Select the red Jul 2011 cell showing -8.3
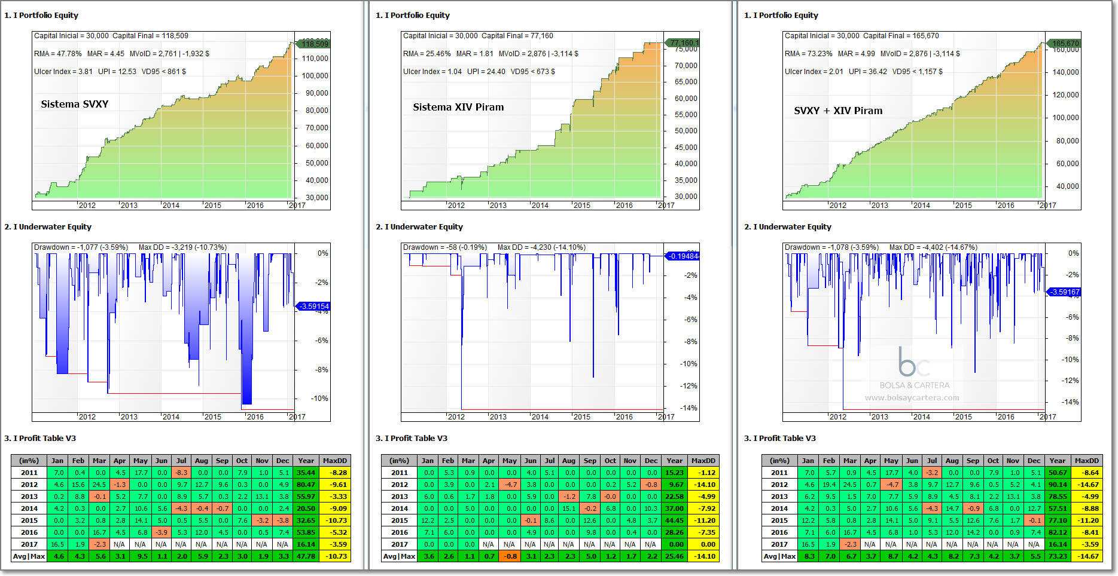 click(182, 473)
